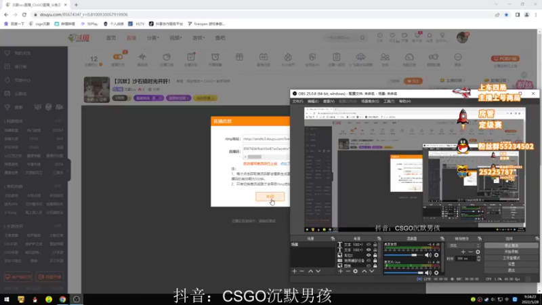Hide the 窗口2 source in OBS
The width and height of the screenshot is (542, 305).
coord(369,256)
